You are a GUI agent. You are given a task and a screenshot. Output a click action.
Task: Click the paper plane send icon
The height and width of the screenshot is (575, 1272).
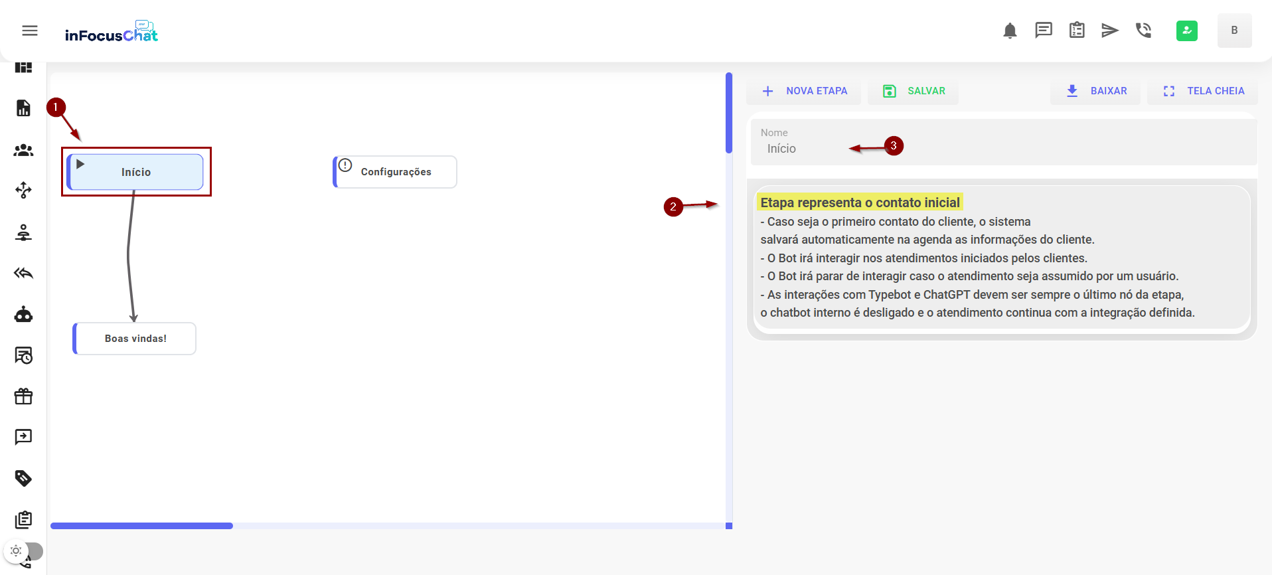(1110, 31)
